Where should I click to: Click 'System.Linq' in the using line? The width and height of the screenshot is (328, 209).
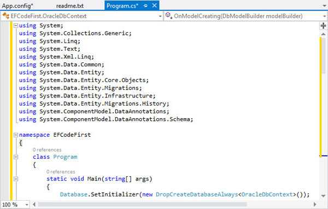(x=58, y=41)
